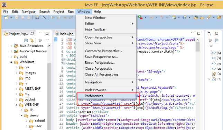This screenshot has height=130, width=223.
Task: Expand Open Perspective submenu
Action: pos(106,37)
